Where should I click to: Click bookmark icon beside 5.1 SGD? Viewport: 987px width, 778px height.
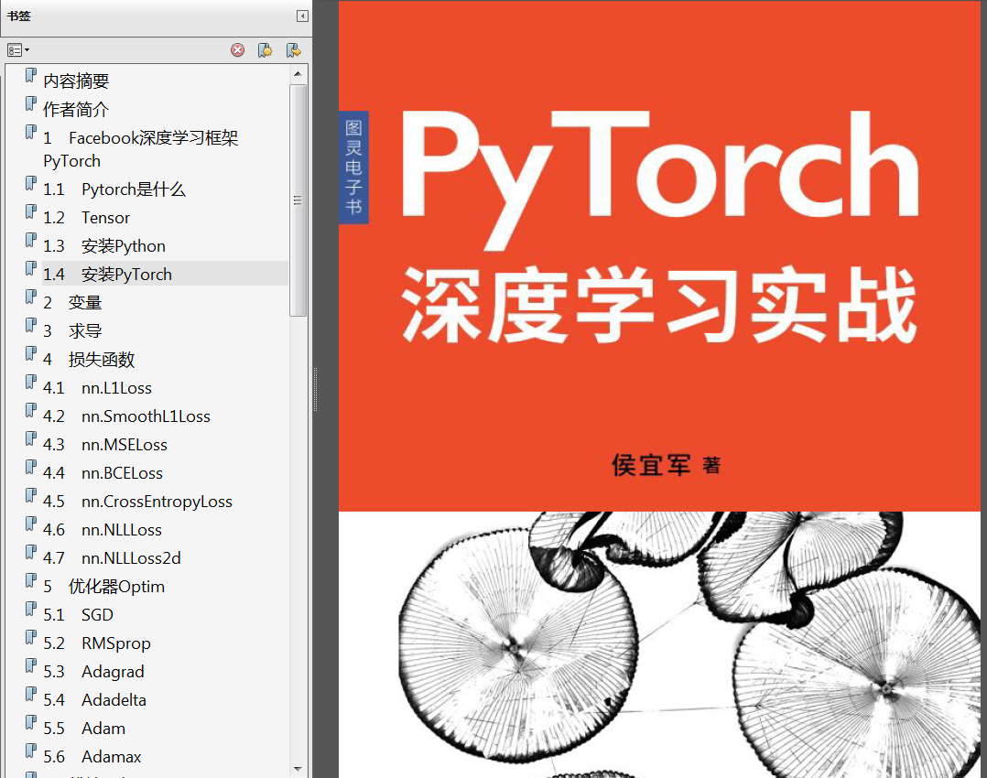pos(31,609)
